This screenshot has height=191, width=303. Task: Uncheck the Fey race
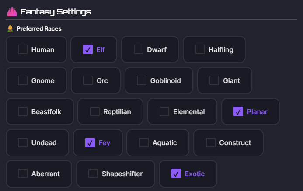[x=90, y=142]
